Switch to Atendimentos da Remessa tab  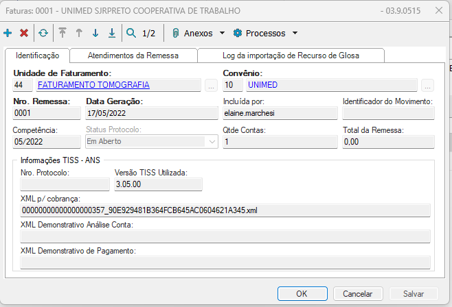coord(134,56)
